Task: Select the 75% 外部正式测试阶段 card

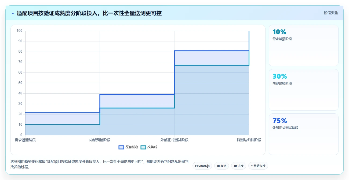Action: pos(304,134)
